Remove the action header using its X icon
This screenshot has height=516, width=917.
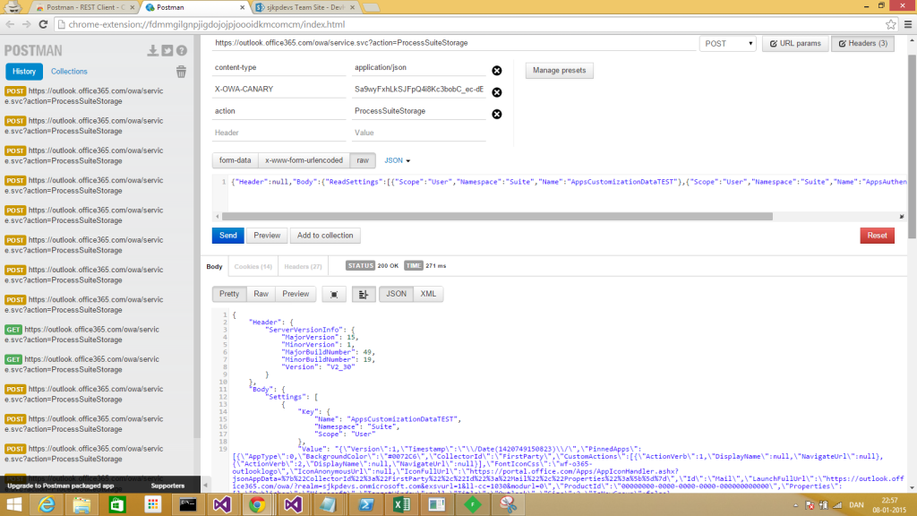coord(496,116)
